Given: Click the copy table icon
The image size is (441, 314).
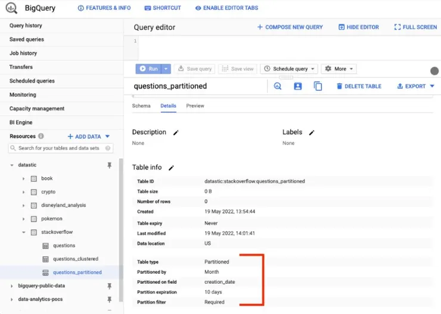Looking at the screenshot, I should [318, 86].
